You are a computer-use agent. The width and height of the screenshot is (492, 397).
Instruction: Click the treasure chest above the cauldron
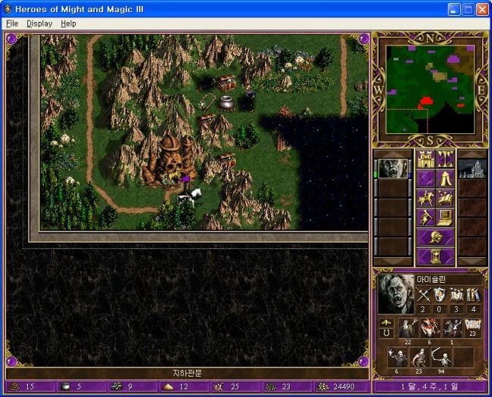tap(226, 82)
